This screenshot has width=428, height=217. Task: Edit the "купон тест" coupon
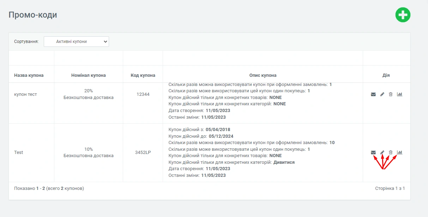382,94
